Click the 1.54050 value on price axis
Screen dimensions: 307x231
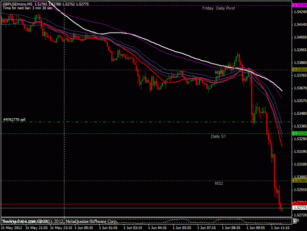click(300, 37)
